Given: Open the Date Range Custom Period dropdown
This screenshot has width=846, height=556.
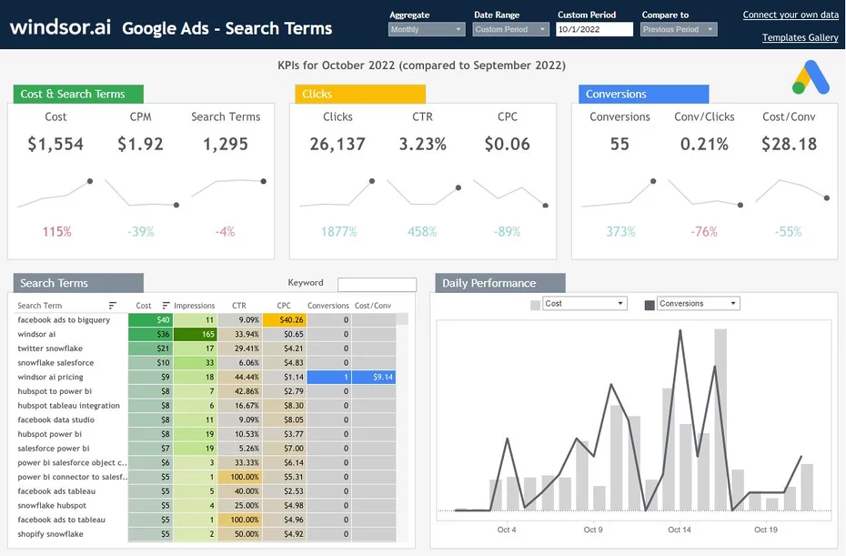Looking at the screenshot, I should coord(510,29).
